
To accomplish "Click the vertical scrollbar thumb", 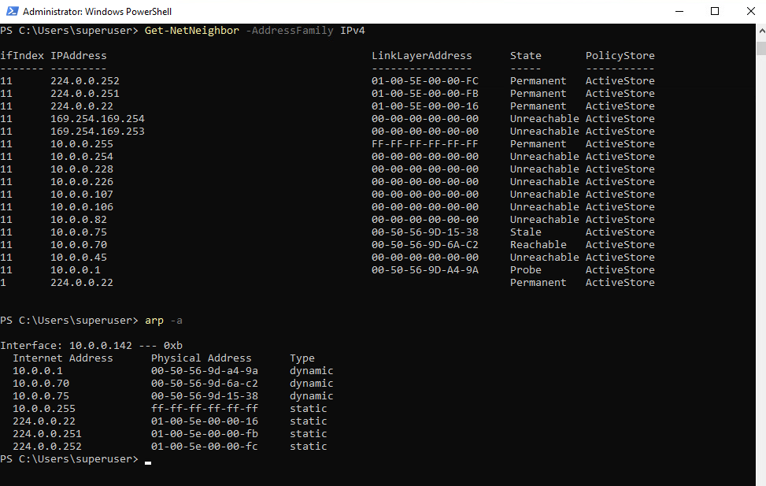I will tap(761, 48).
